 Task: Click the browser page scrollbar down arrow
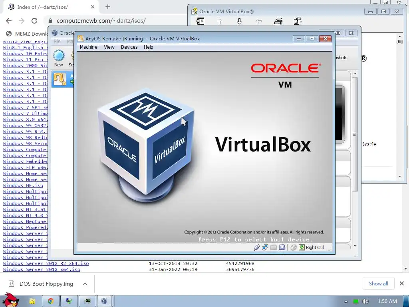(x=405, y=269)
